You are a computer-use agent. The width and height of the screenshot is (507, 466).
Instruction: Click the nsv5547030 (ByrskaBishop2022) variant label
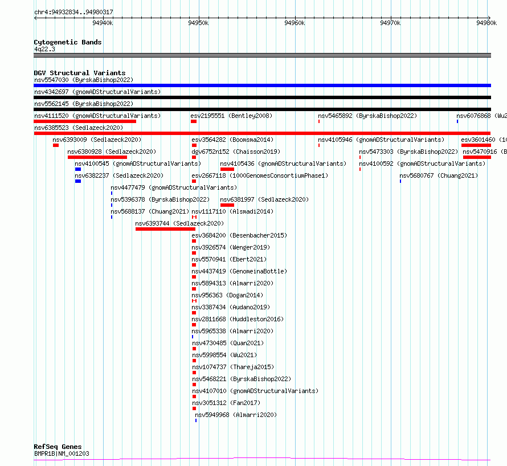point(84,80)
